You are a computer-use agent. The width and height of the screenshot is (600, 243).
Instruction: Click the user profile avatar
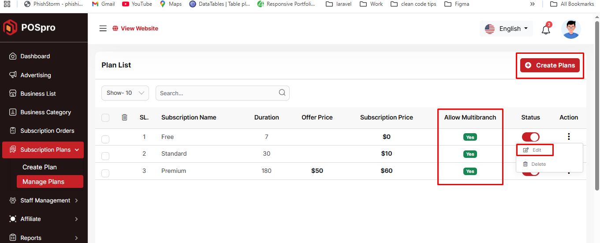tap(571, 29)
